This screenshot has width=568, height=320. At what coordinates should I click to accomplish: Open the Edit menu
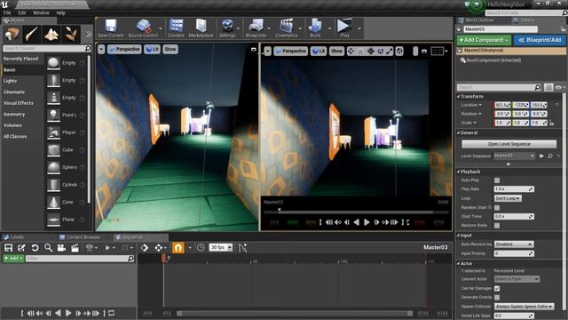point(22,12)
